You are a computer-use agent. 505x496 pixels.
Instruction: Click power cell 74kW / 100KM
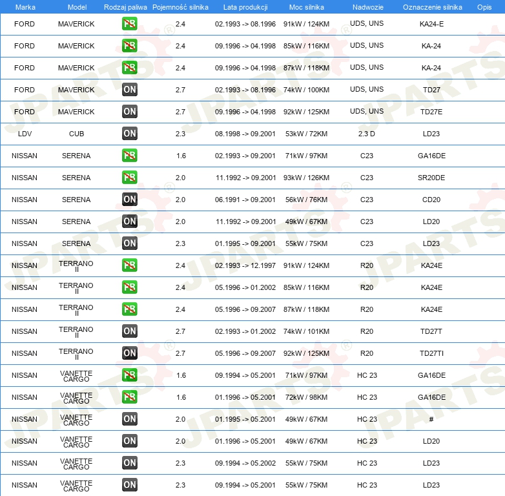coord(306,90)
